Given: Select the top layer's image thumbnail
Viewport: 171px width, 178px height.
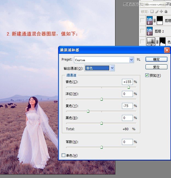Looking at the screenshot, I should (x=150, y=20).
